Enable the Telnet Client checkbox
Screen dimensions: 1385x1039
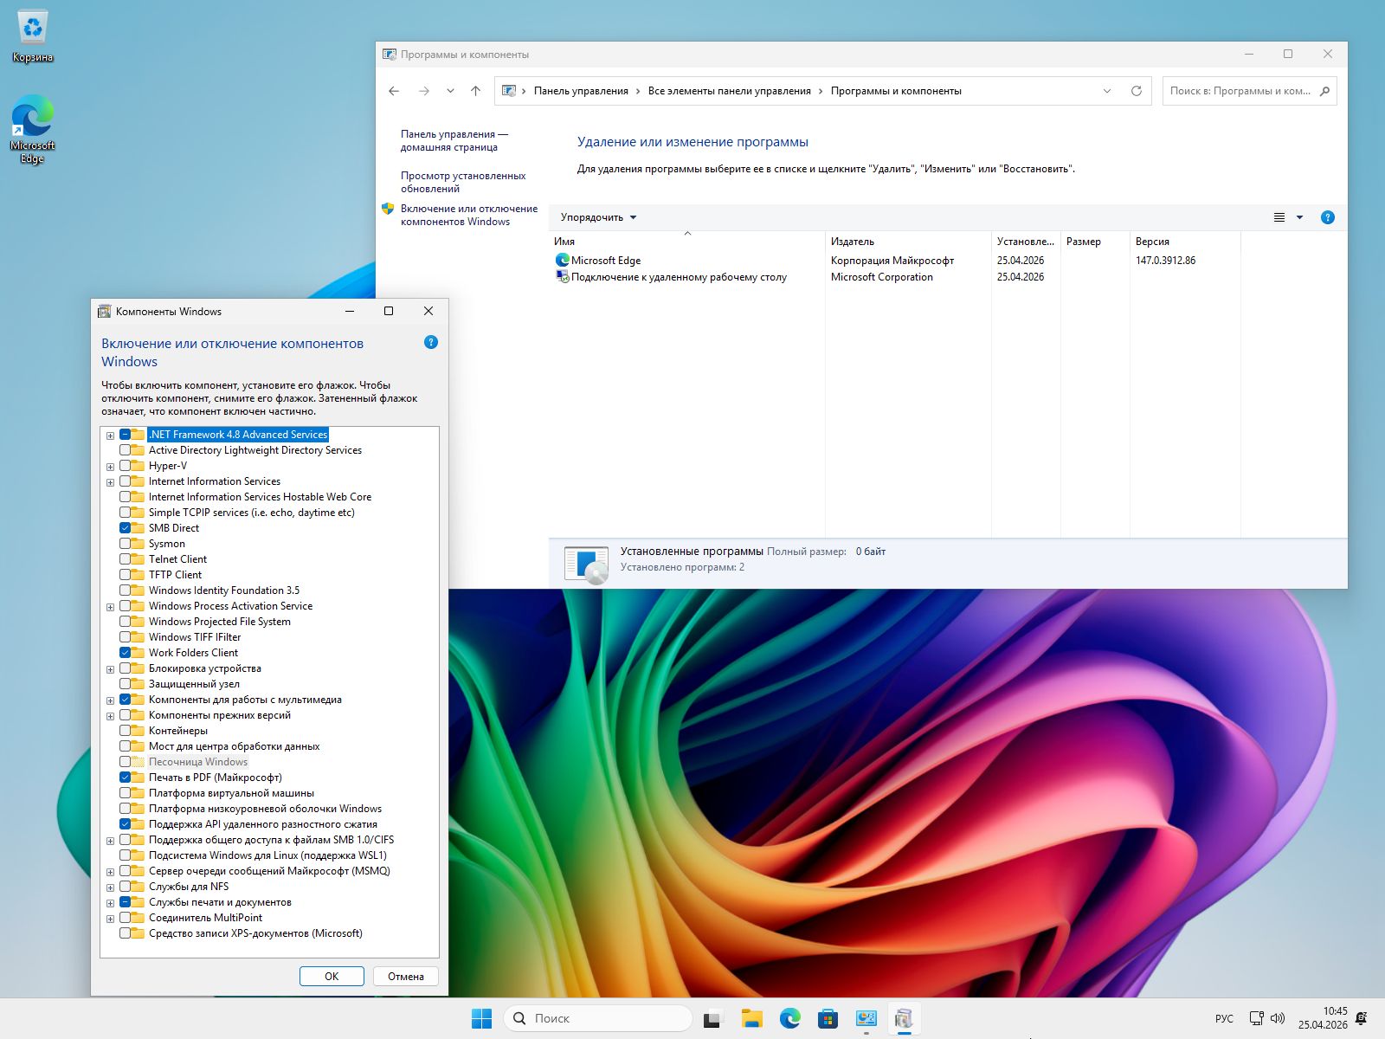coord(126,559)
